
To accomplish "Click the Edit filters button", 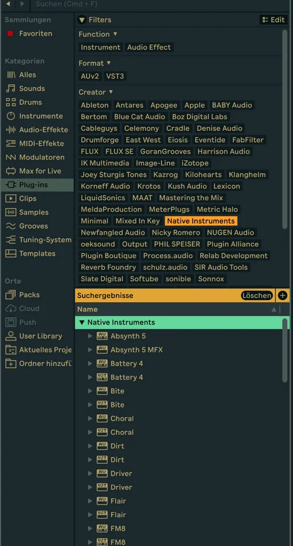I will (274, 20).
